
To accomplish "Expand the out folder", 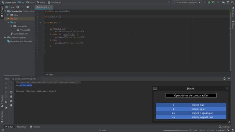I will point(8,19).
